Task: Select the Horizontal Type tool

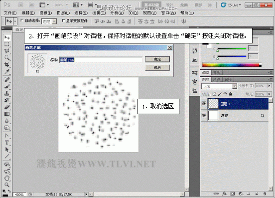Action: (7, 142)
